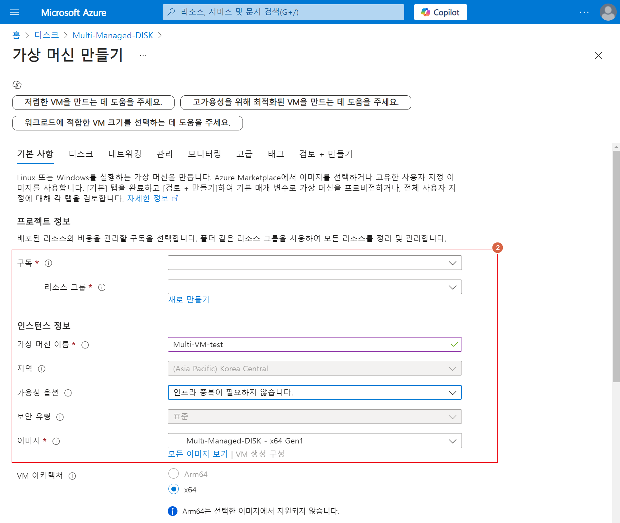This screenshot has width=620, height=523.
Task: Select the x64 architecture radio button
Action: click(x=174, y=489)
